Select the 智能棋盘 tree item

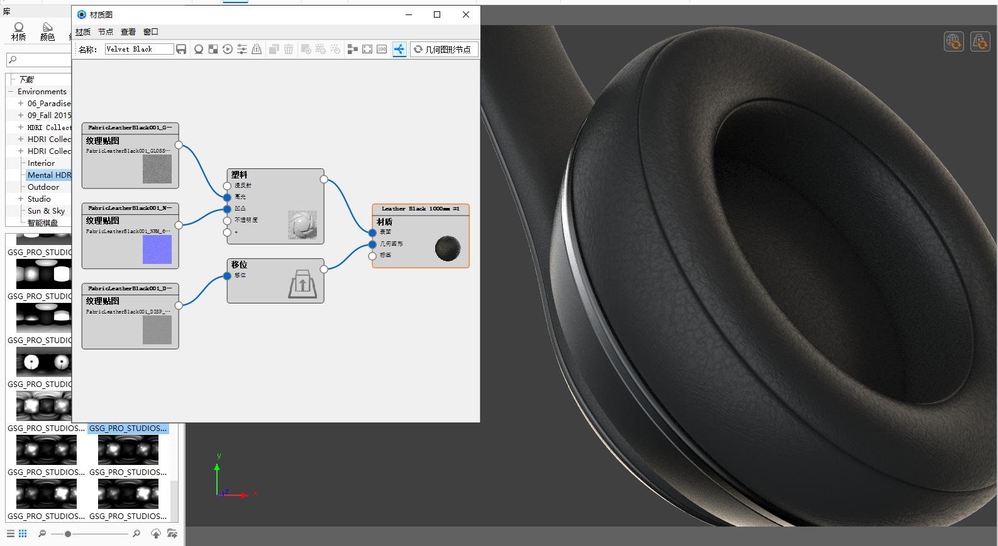click(43, 223)
